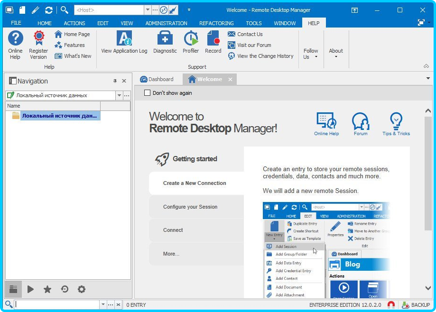
Task: Switch to the ADMINISTRATION ribbon tab
Action: (x=166, y=23)
